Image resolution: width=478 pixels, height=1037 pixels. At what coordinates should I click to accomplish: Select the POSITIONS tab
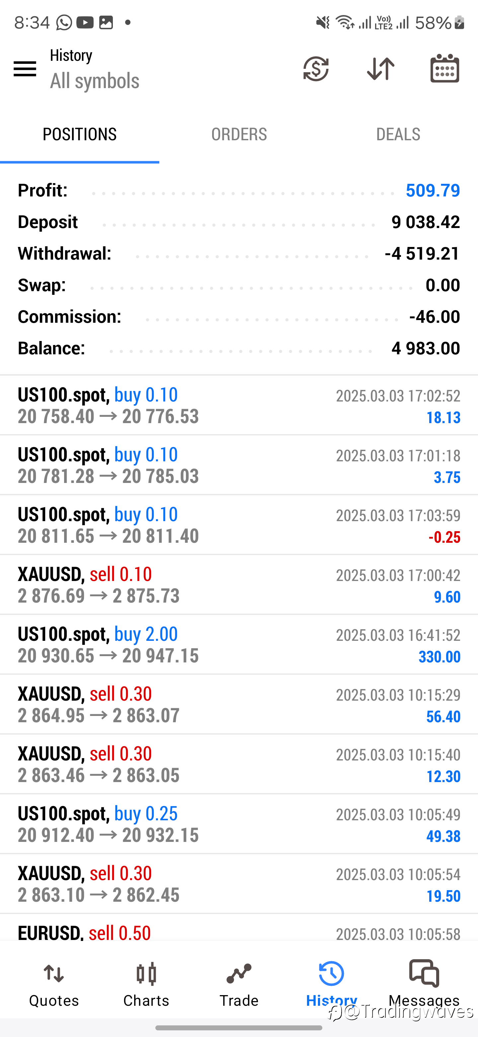click(80, 135)
